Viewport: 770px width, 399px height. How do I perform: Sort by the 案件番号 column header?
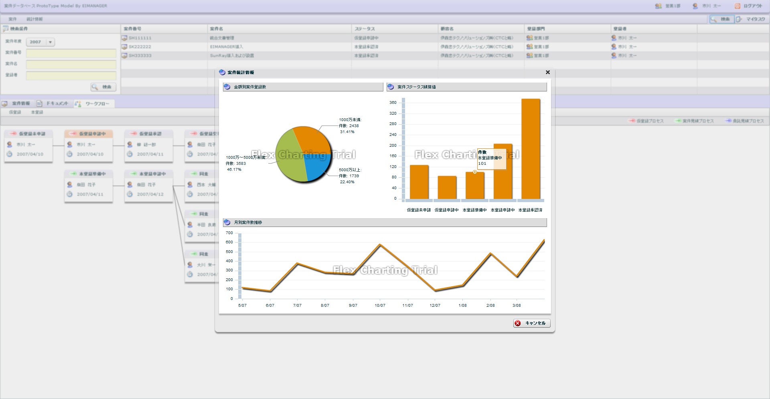164,28
